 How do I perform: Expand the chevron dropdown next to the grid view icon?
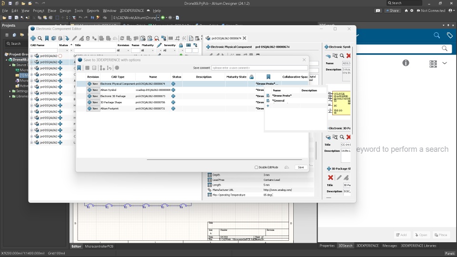pos(445,63)
